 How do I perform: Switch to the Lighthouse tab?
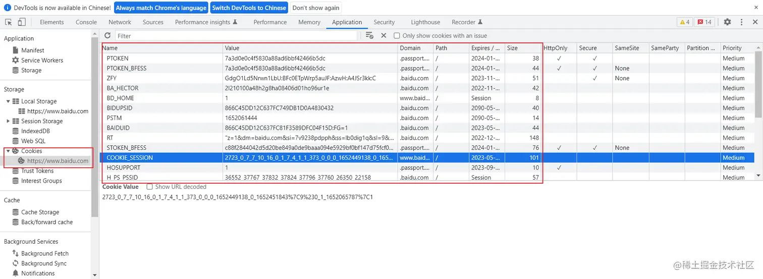[425, 22]
